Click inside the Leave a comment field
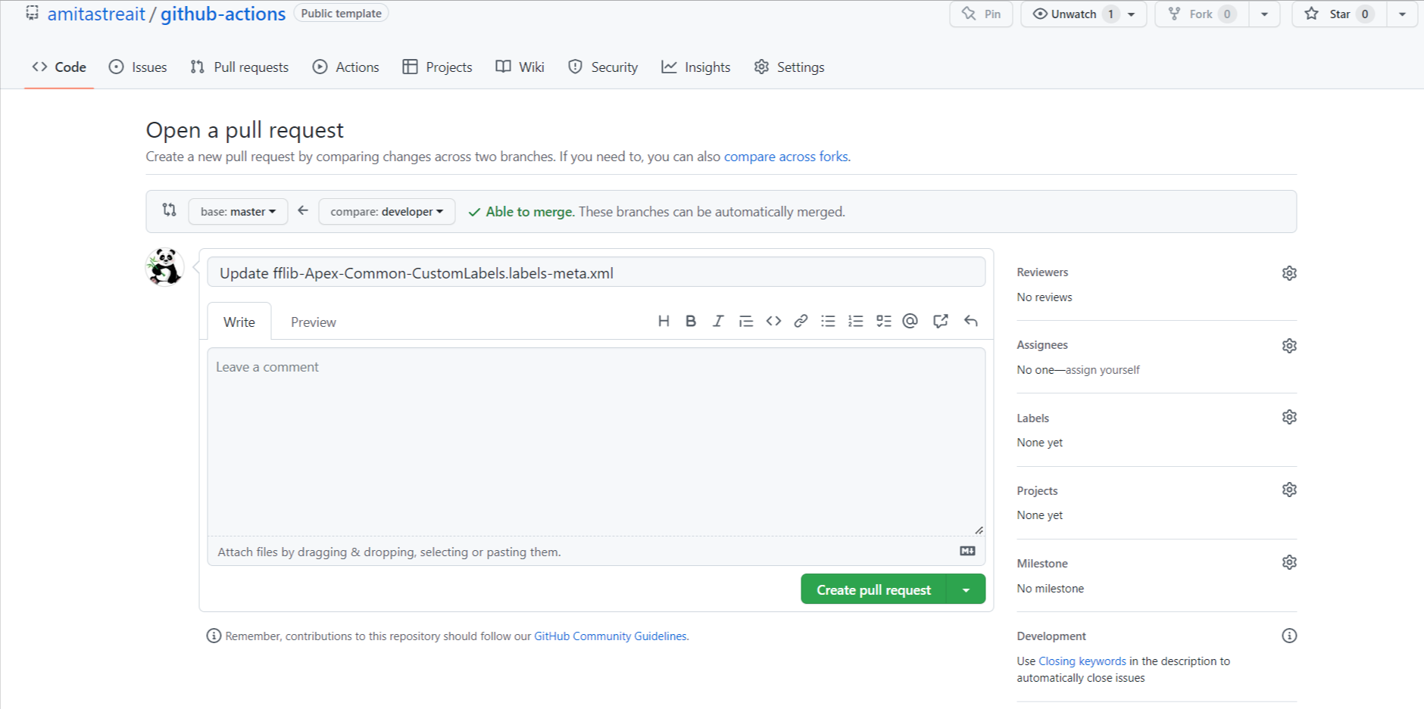The height and width of the screenshot is (709, 1424). coord(595,439)
